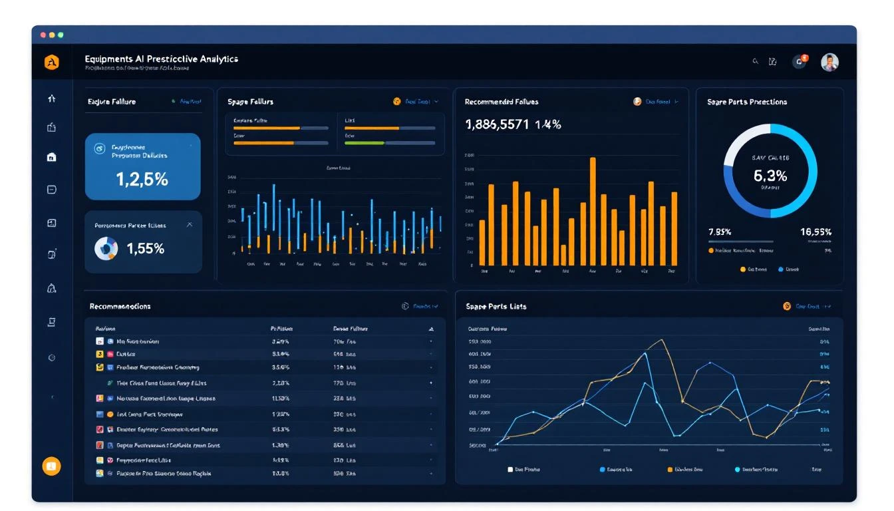
Task: Select the alerts icon in the left sidebar
Action: click(52, 288)
